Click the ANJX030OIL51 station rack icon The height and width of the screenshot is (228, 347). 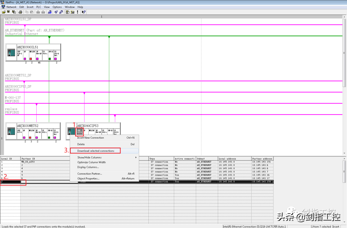tap(11, 53)
